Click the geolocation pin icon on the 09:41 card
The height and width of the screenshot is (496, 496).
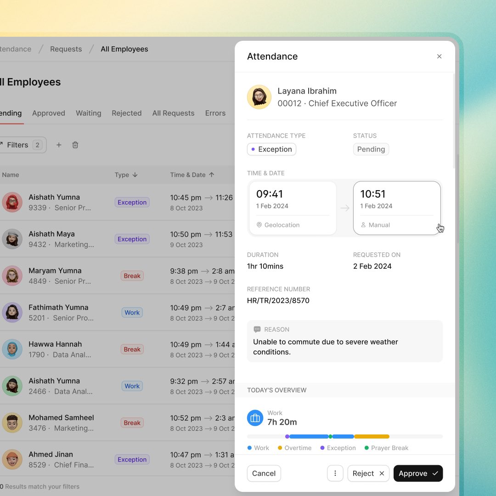[259, 225]
